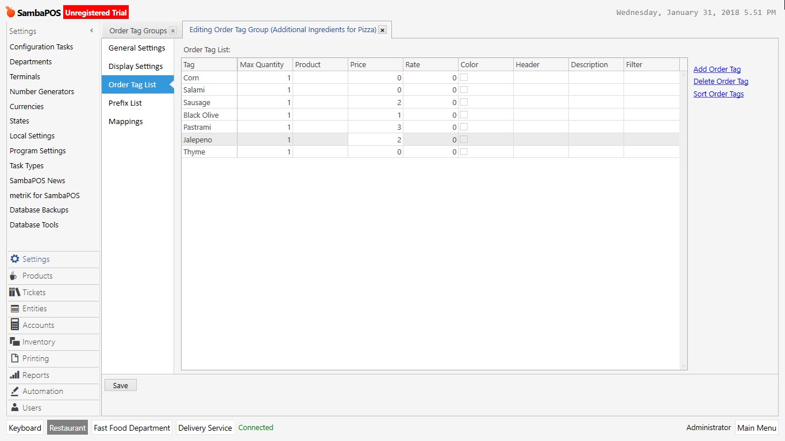Toggle the Pastrami color checkbox
This screenshot has height=441, width=785.
tap(464, 127)
